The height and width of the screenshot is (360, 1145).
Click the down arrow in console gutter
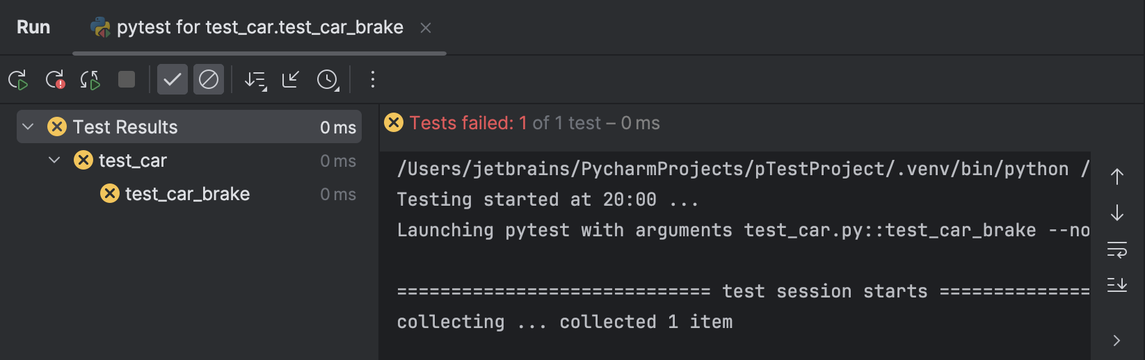[x=1117, y=213]
